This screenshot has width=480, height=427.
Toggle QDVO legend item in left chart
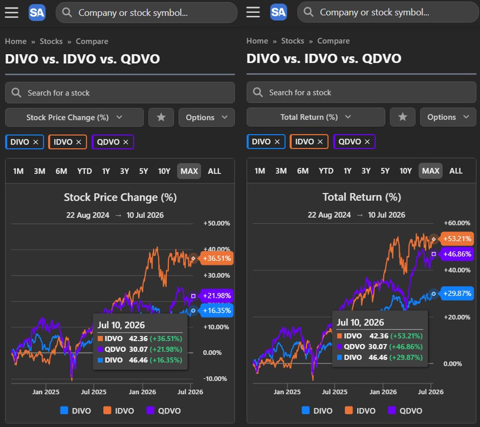coord(163,411)
